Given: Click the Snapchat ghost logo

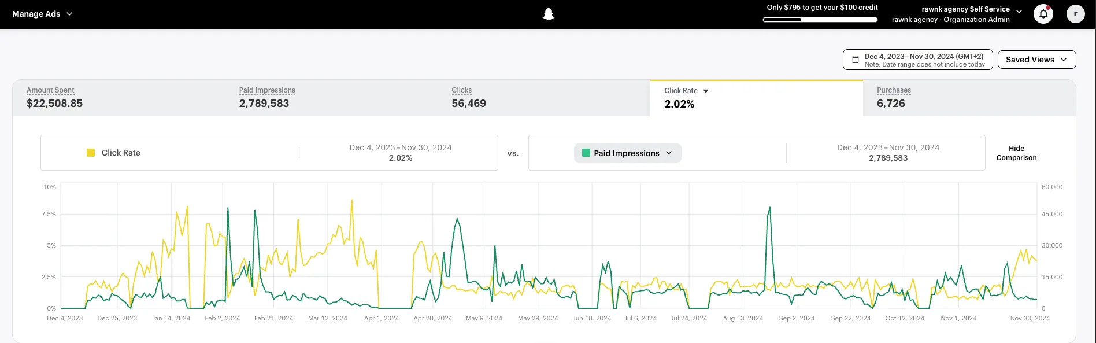Looking at the screenshot, I should coord(549,14).
